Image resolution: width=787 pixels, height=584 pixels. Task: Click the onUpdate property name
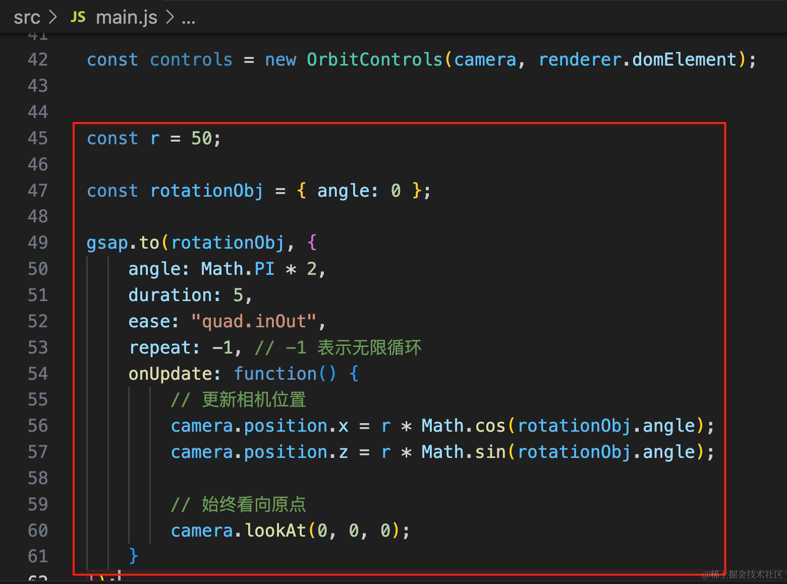(171, 374)
